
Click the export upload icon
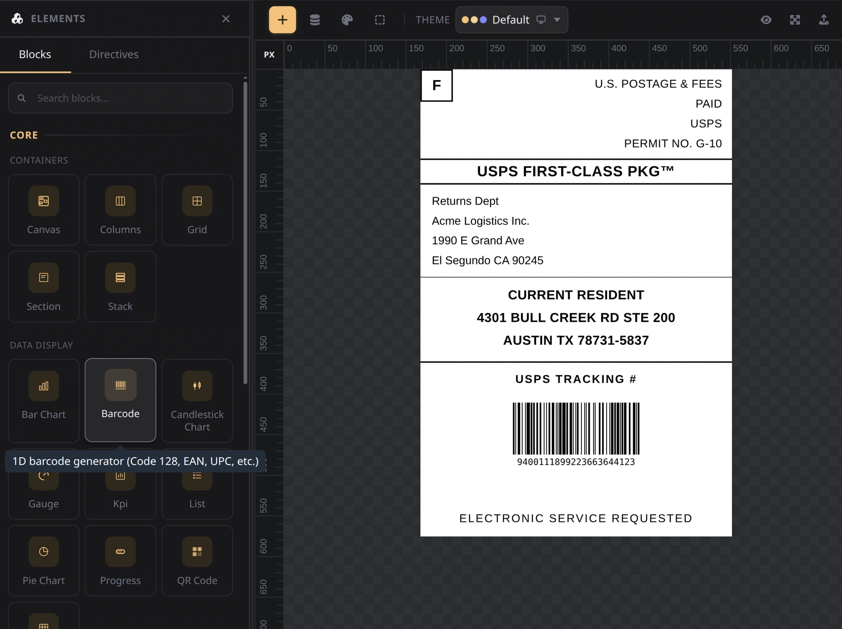point(823,19)
